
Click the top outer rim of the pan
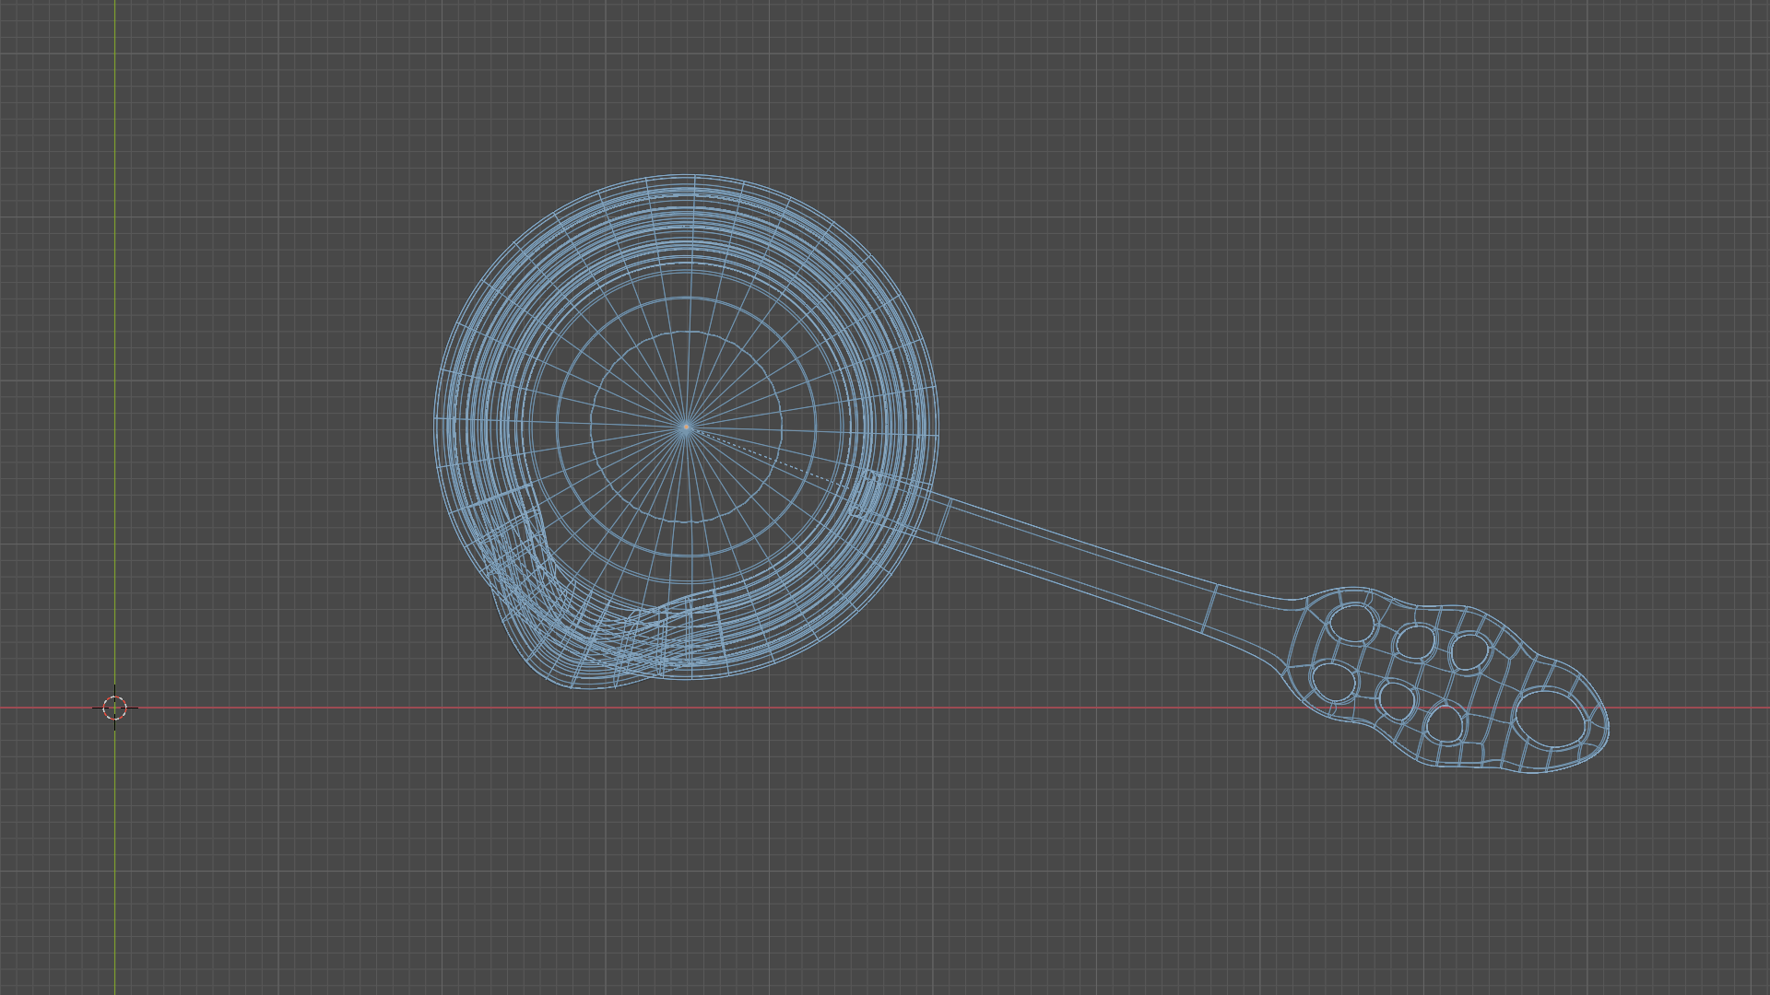685,176
